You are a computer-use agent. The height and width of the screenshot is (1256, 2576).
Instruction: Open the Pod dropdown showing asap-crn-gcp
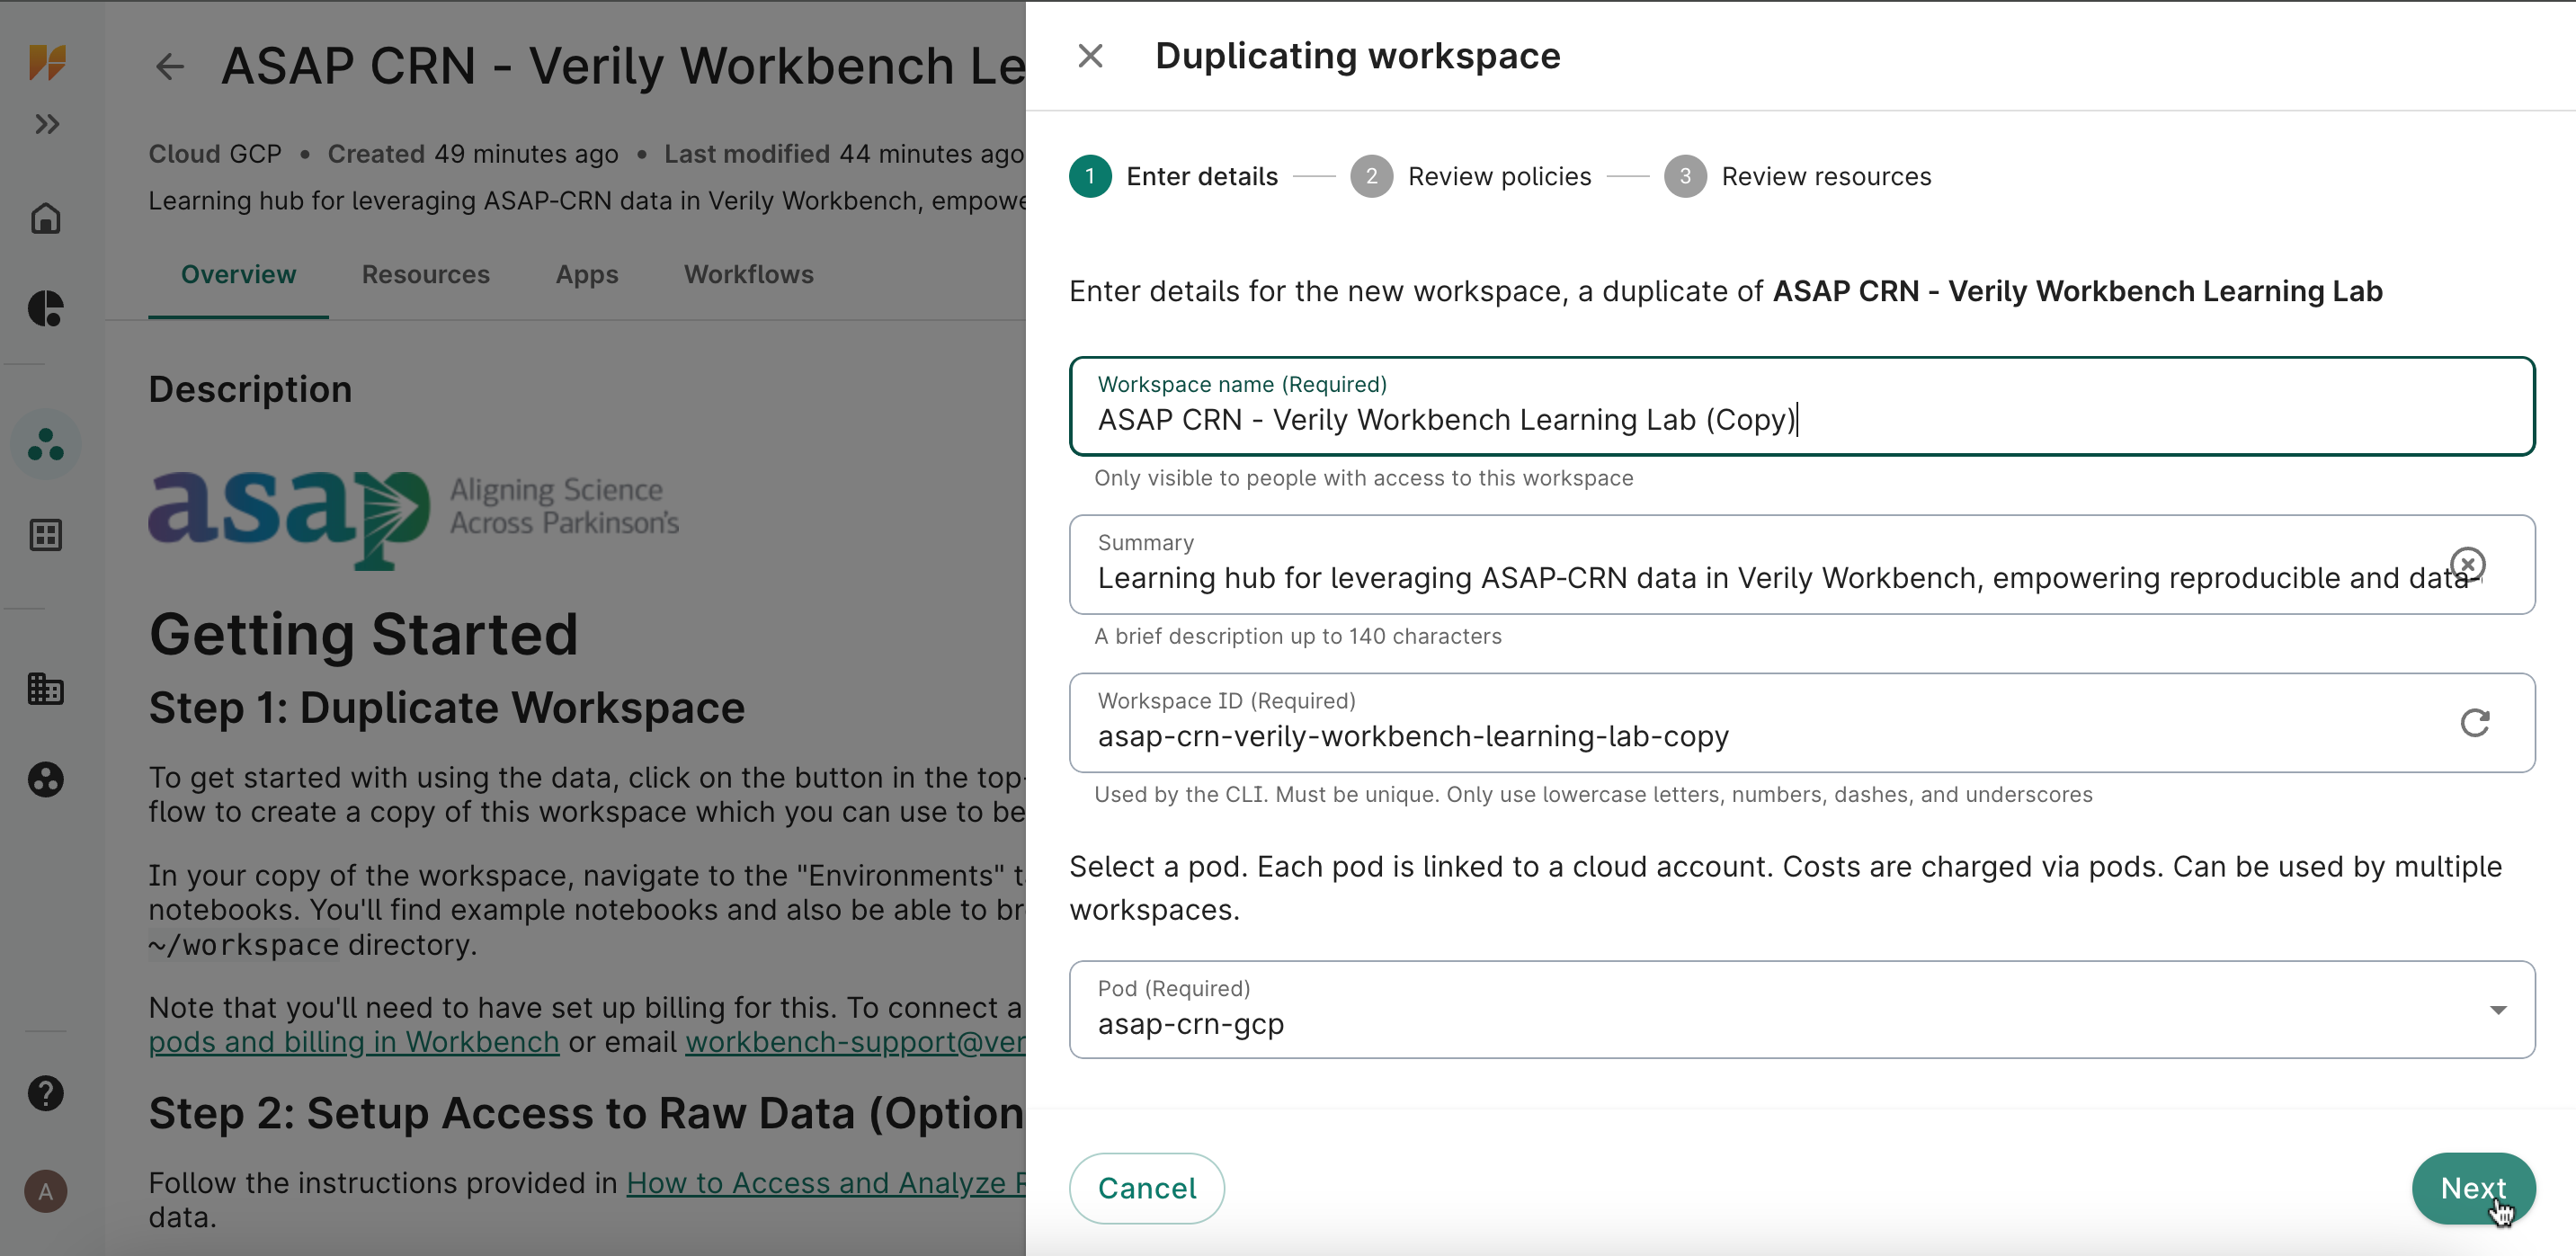pyautogui.click(x=2497, y=1010)
